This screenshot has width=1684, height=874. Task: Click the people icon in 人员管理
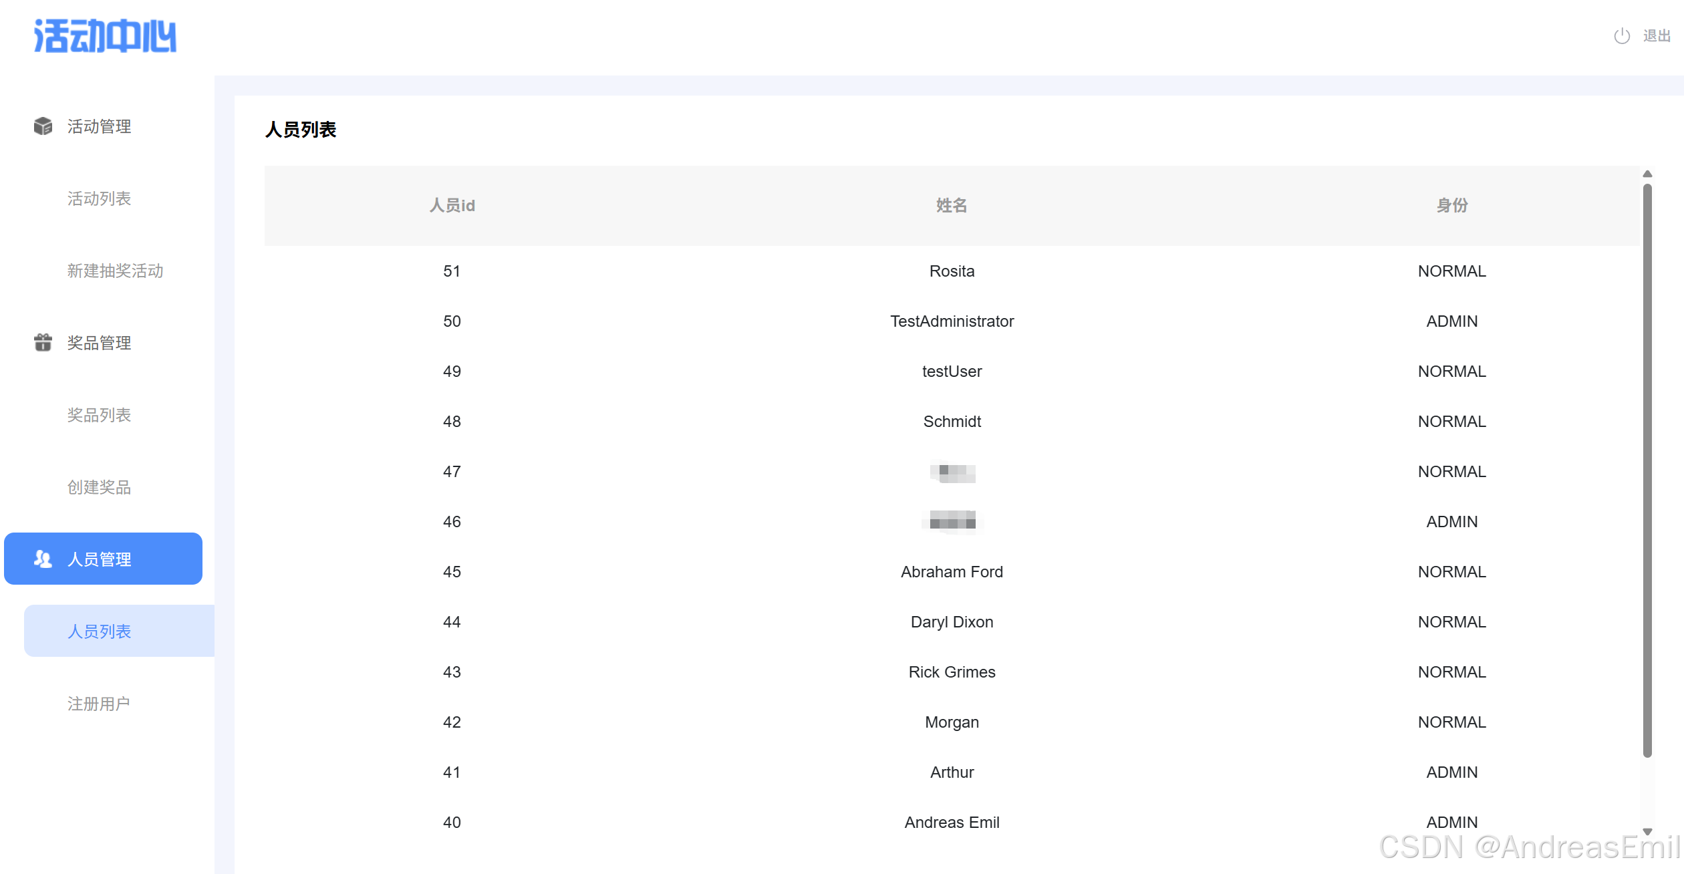click(x=43, y=559)
